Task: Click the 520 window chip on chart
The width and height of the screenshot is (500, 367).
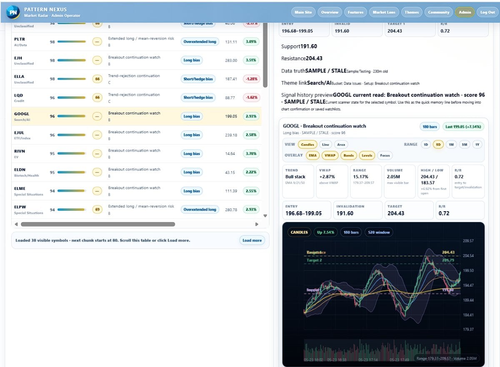Action: click(379, 232)
